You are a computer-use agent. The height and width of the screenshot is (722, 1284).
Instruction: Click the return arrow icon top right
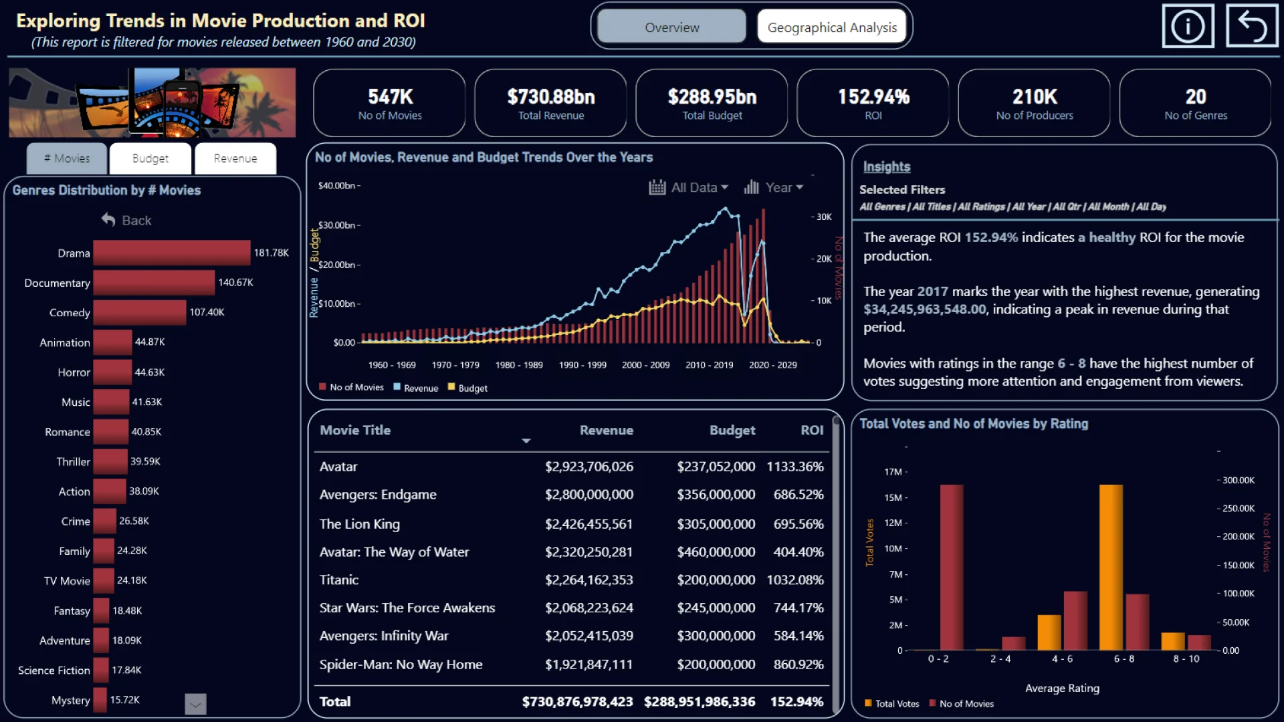coord(1252,26)
